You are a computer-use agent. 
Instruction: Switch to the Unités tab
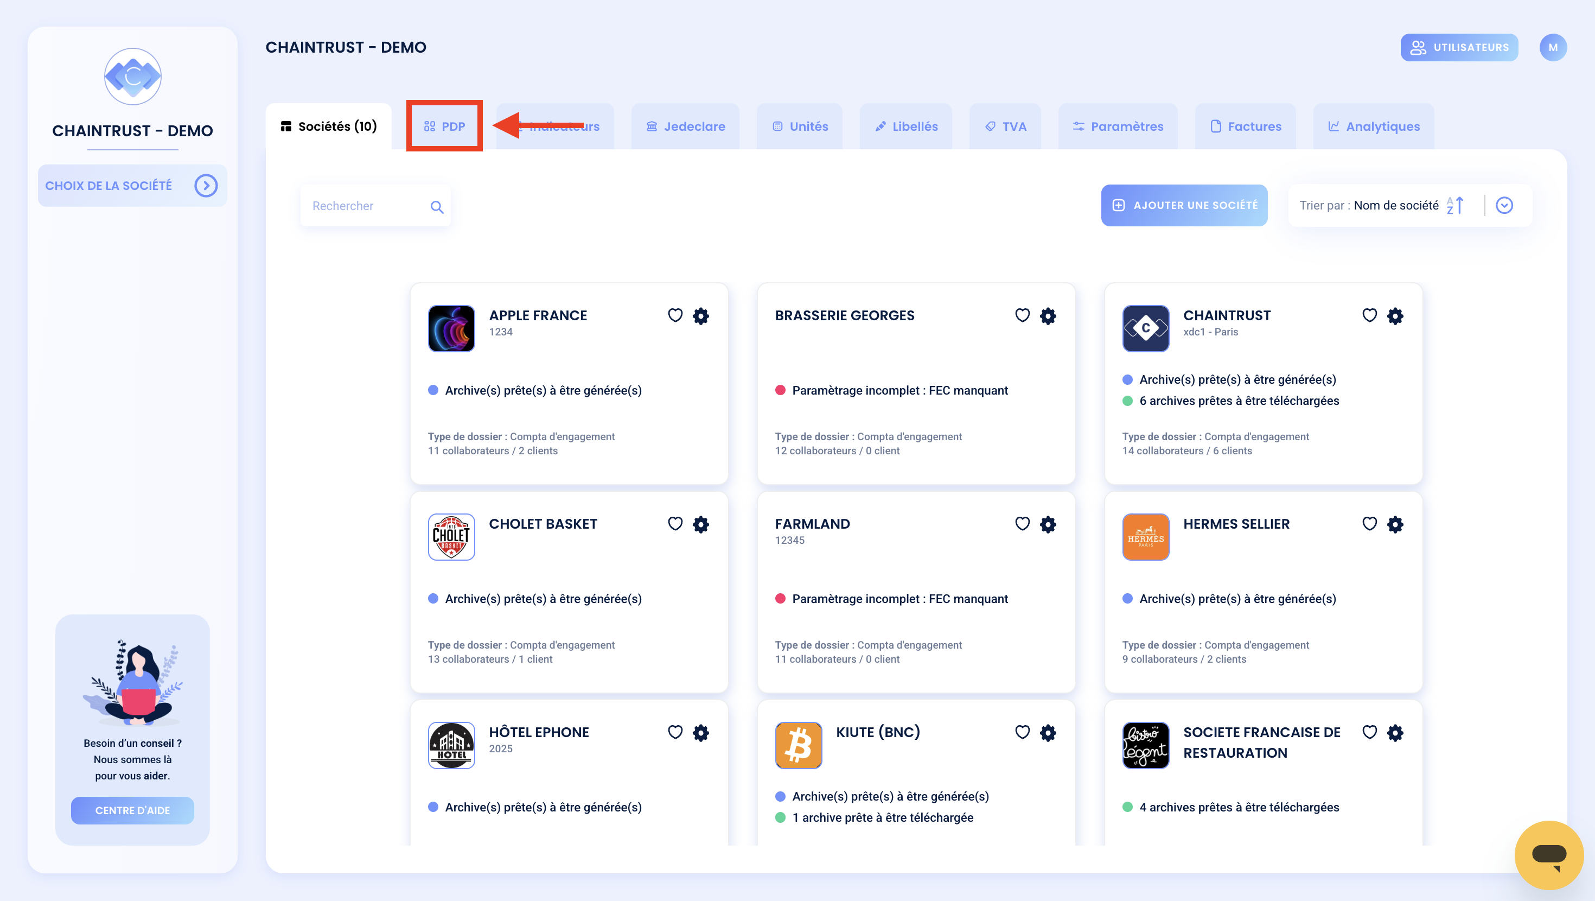(800, 126)
